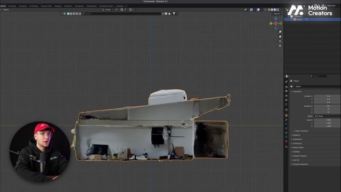
Task: Expand the Custom Properties panel
Action: (x=300, y=164)
